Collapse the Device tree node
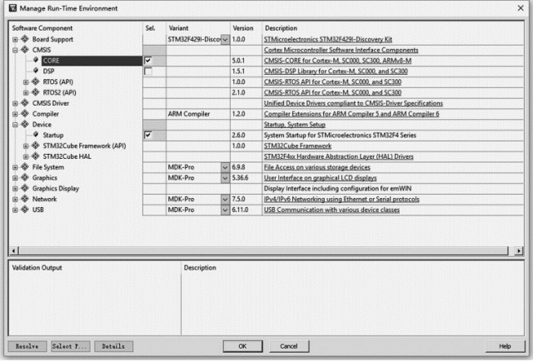This screenshot has height=361, width=533. [x=15, y=125]
